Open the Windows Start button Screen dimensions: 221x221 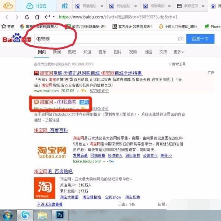click(x=7, y=215)
